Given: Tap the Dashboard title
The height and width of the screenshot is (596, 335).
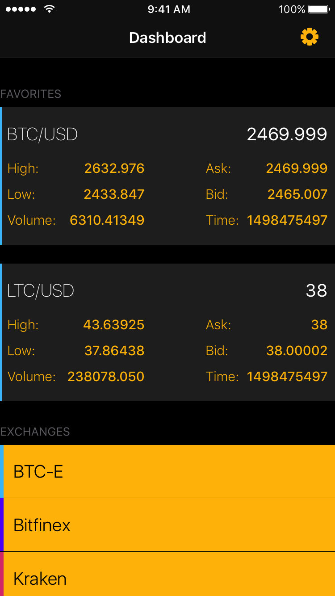Looking at the screenshot, I should click(x=167, y=38).
